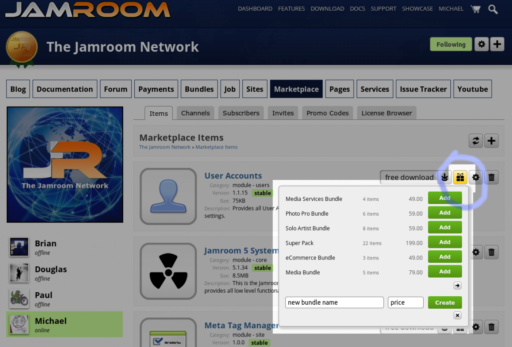
Task: Open the Issue Tracker tab
Action: click(x=423, y=89)
